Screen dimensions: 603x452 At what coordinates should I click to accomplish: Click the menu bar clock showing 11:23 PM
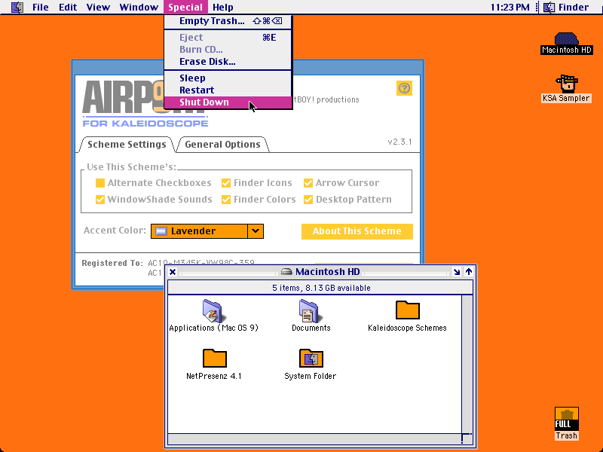coord(510,7)
